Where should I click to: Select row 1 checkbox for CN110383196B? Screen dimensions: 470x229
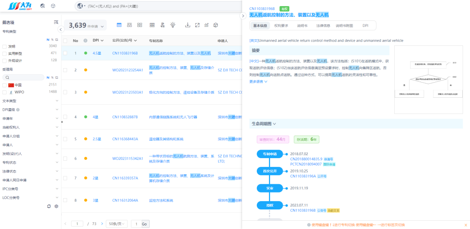[x=65, y=53]
